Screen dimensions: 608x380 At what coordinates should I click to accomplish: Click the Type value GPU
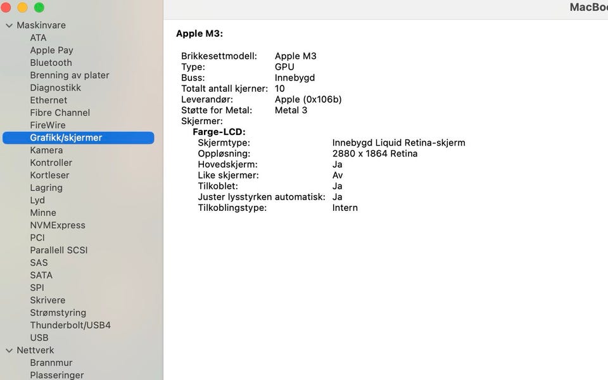click(284, 67)
